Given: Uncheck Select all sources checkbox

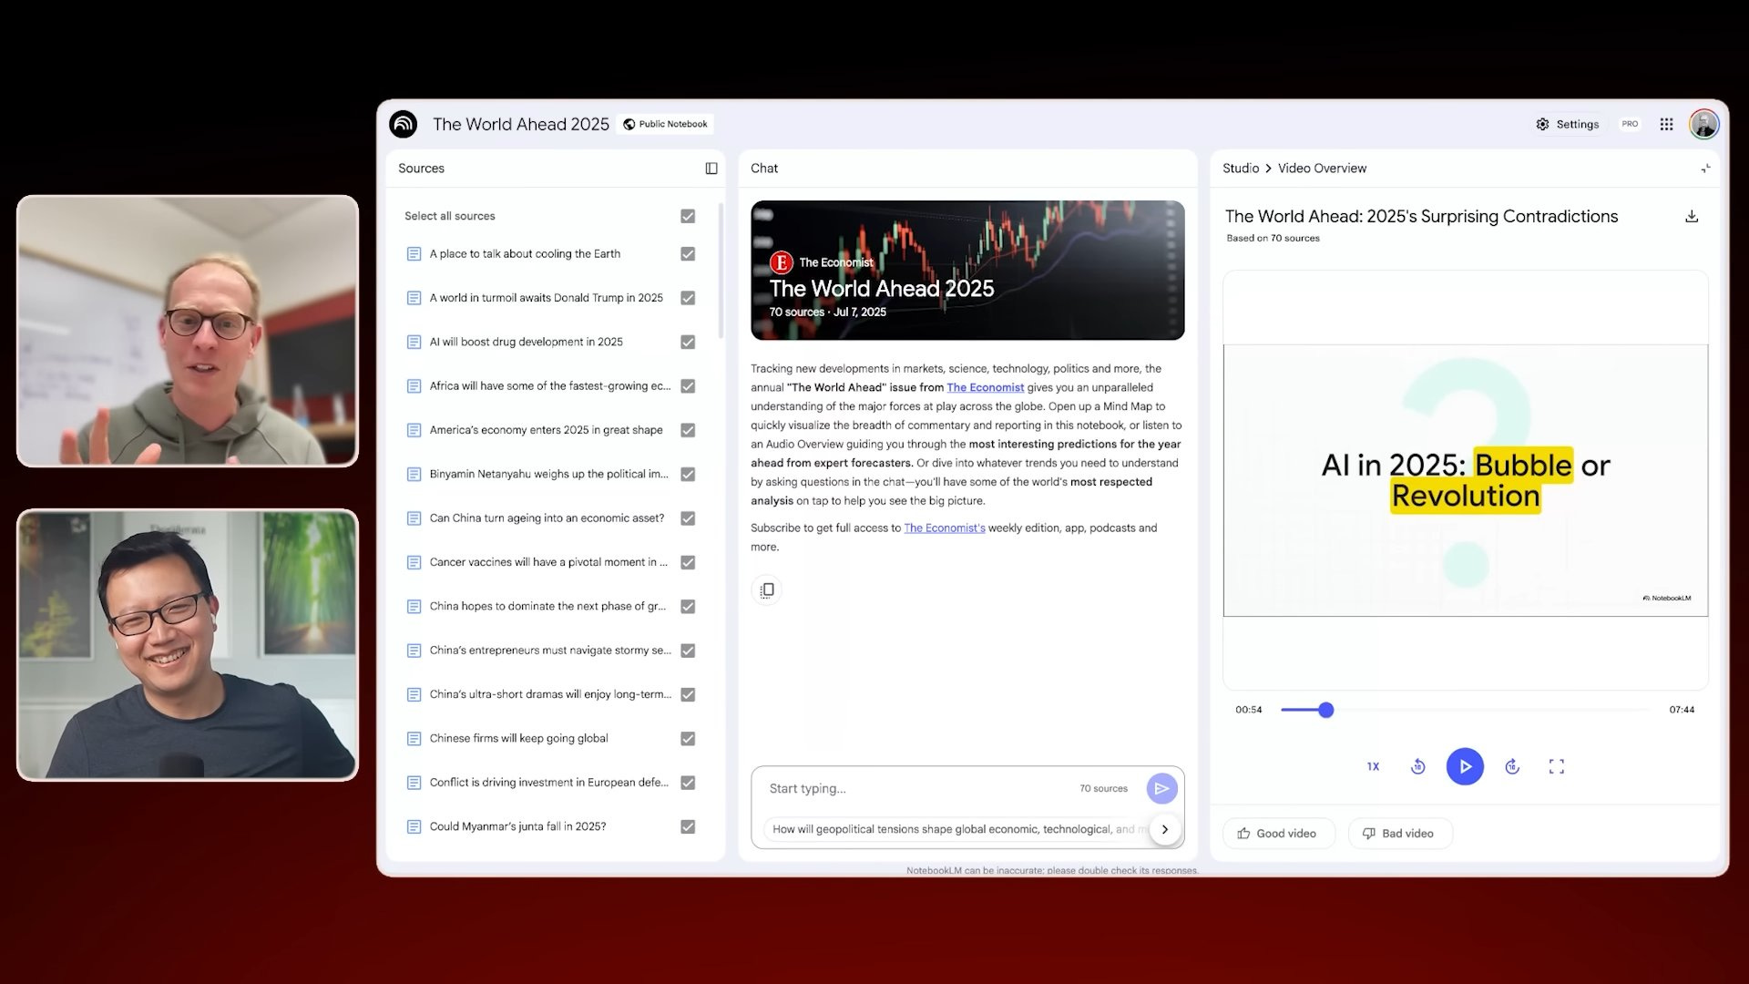Looking at the screenshot, I should tap(688, 216).
